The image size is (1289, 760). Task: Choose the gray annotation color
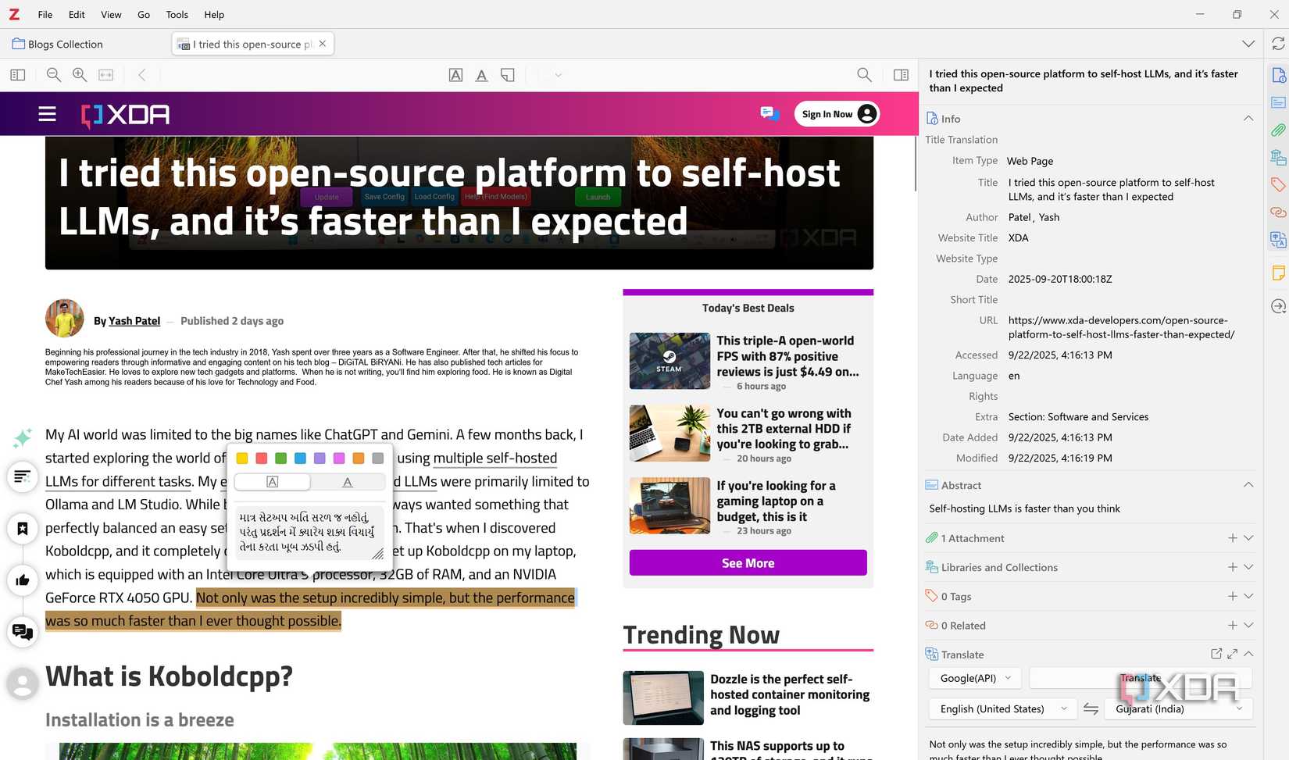tap(378, 458)
